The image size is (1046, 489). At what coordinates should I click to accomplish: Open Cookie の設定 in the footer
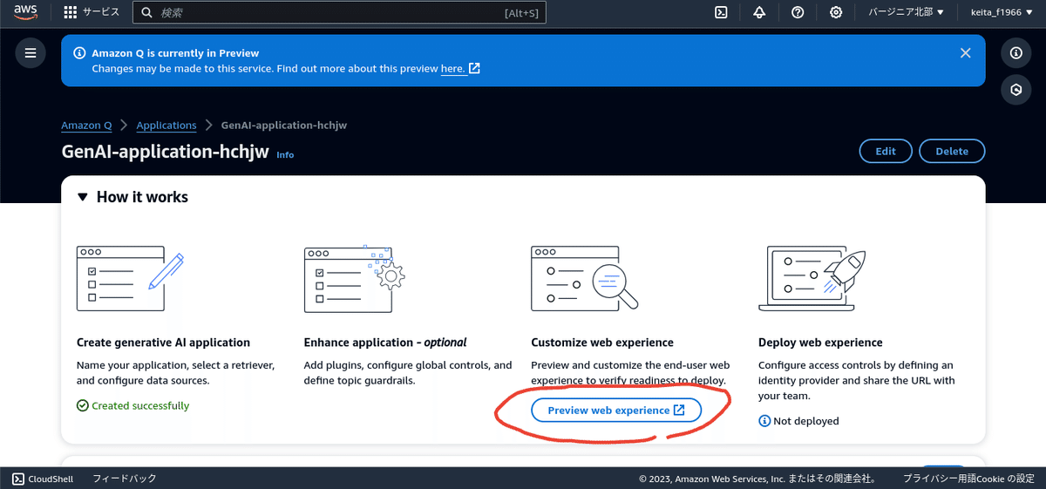1008,479
